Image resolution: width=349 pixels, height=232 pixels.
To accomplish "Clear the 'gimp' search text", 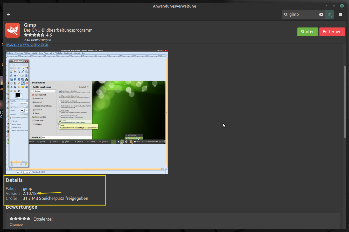I will point(321,15).
